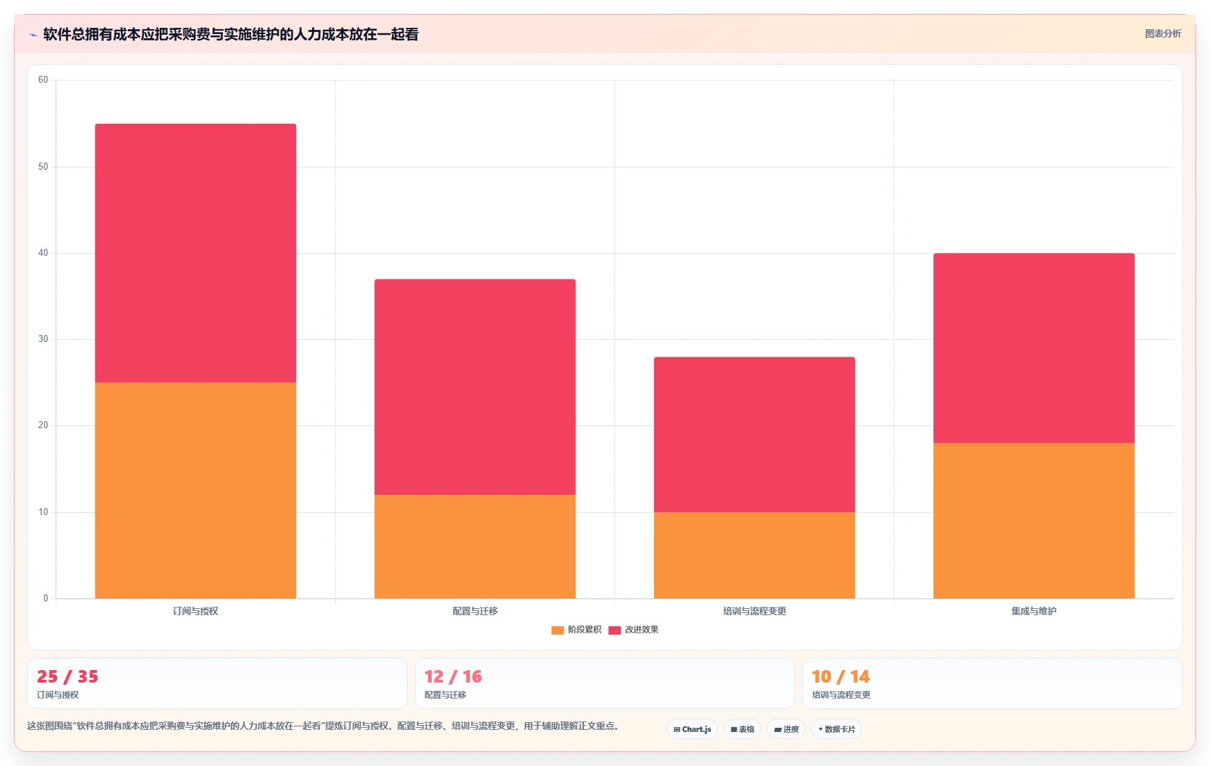Click the red bar segment for 集成与维护
Viewport: 1210px width, 766px height.
pos(1033,348)
